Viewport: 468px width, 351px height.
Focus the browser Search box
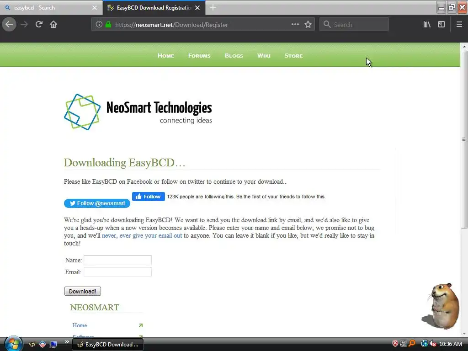[x=354, y=25]
